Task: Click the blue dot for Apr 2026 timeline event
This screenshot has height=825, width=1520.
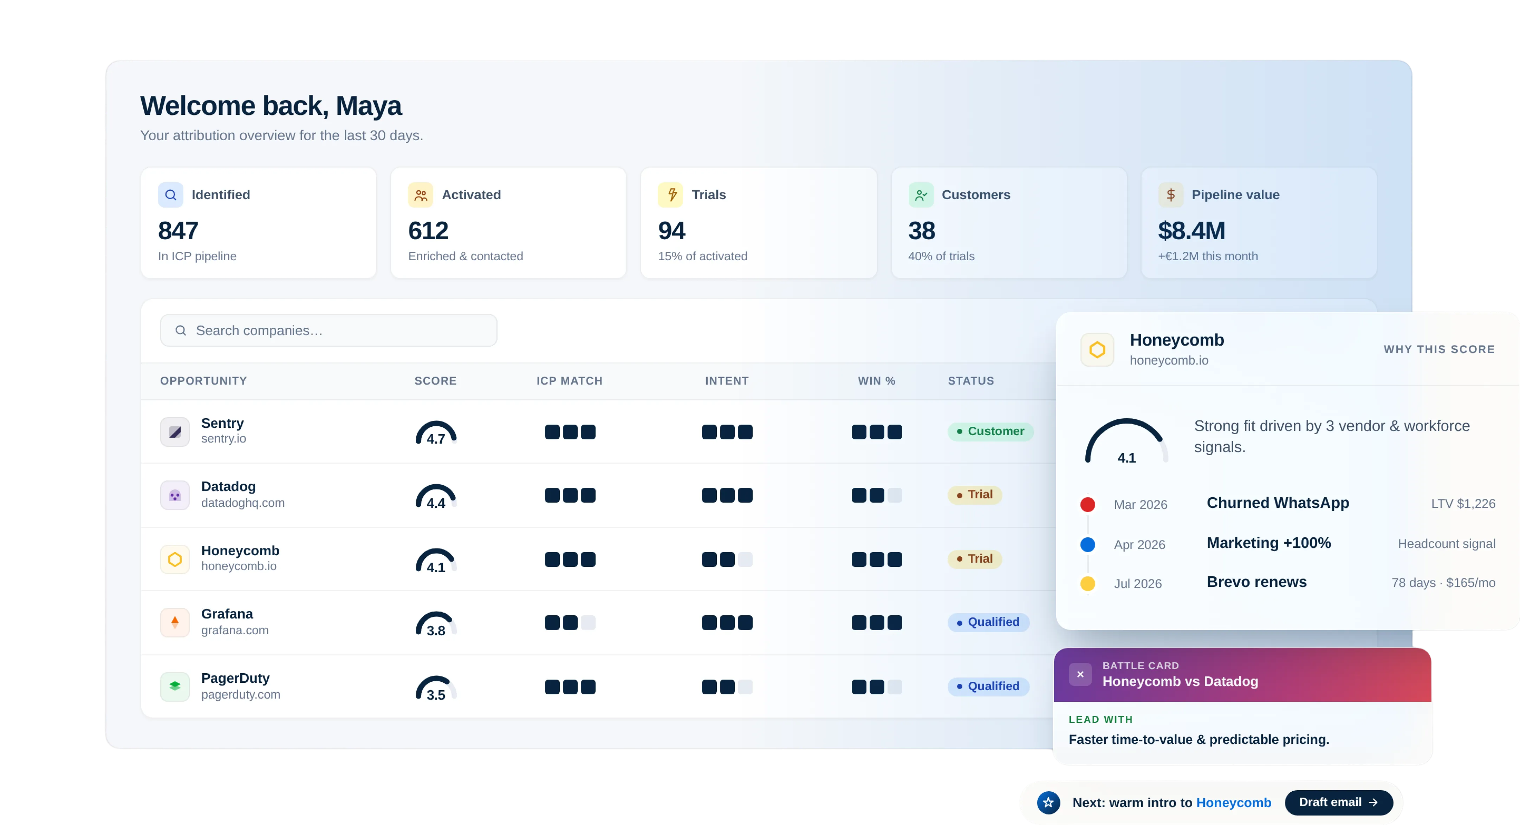Action: click(x=1087, y=544)
